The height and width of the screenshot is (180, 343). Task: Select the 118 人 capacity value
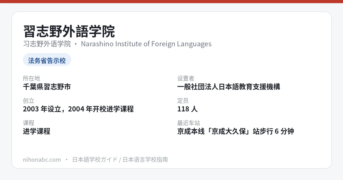(188, 109)
